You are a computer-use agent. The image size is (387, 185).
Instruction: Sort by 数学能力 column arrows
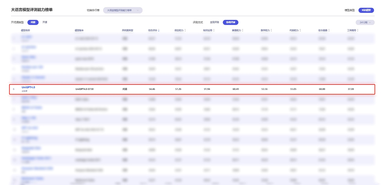pyautogui.click(x=271, y=30)
